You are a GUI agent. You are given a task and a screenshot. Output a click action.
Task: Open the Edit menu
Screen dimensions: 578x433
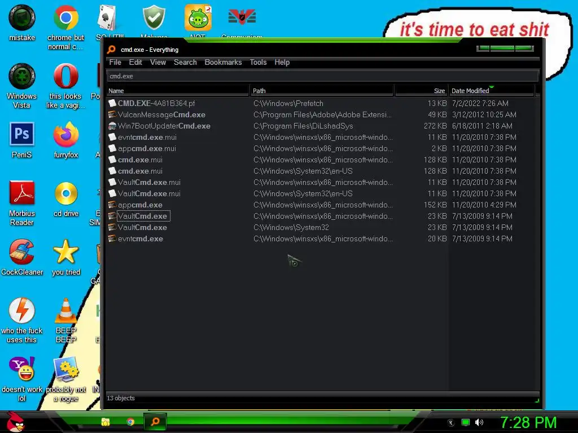(x=135, y=62)
